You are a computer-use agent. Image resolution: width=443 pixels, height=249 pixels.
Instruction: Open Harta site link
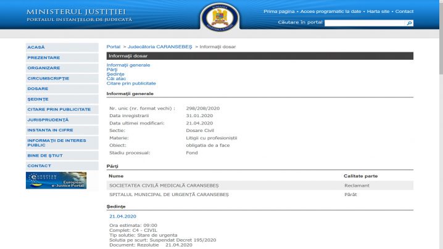[378, 12]
